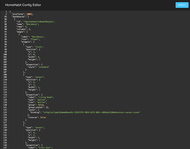Fold the clock position block at line 98
Viewport: 190px width, 149px height.
8,49
